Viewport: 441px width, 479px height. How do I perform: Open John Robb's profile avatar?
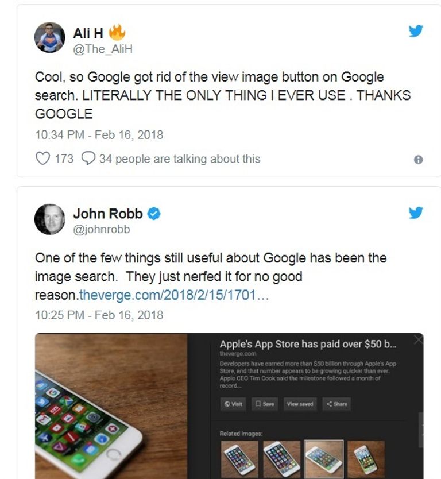49,219
